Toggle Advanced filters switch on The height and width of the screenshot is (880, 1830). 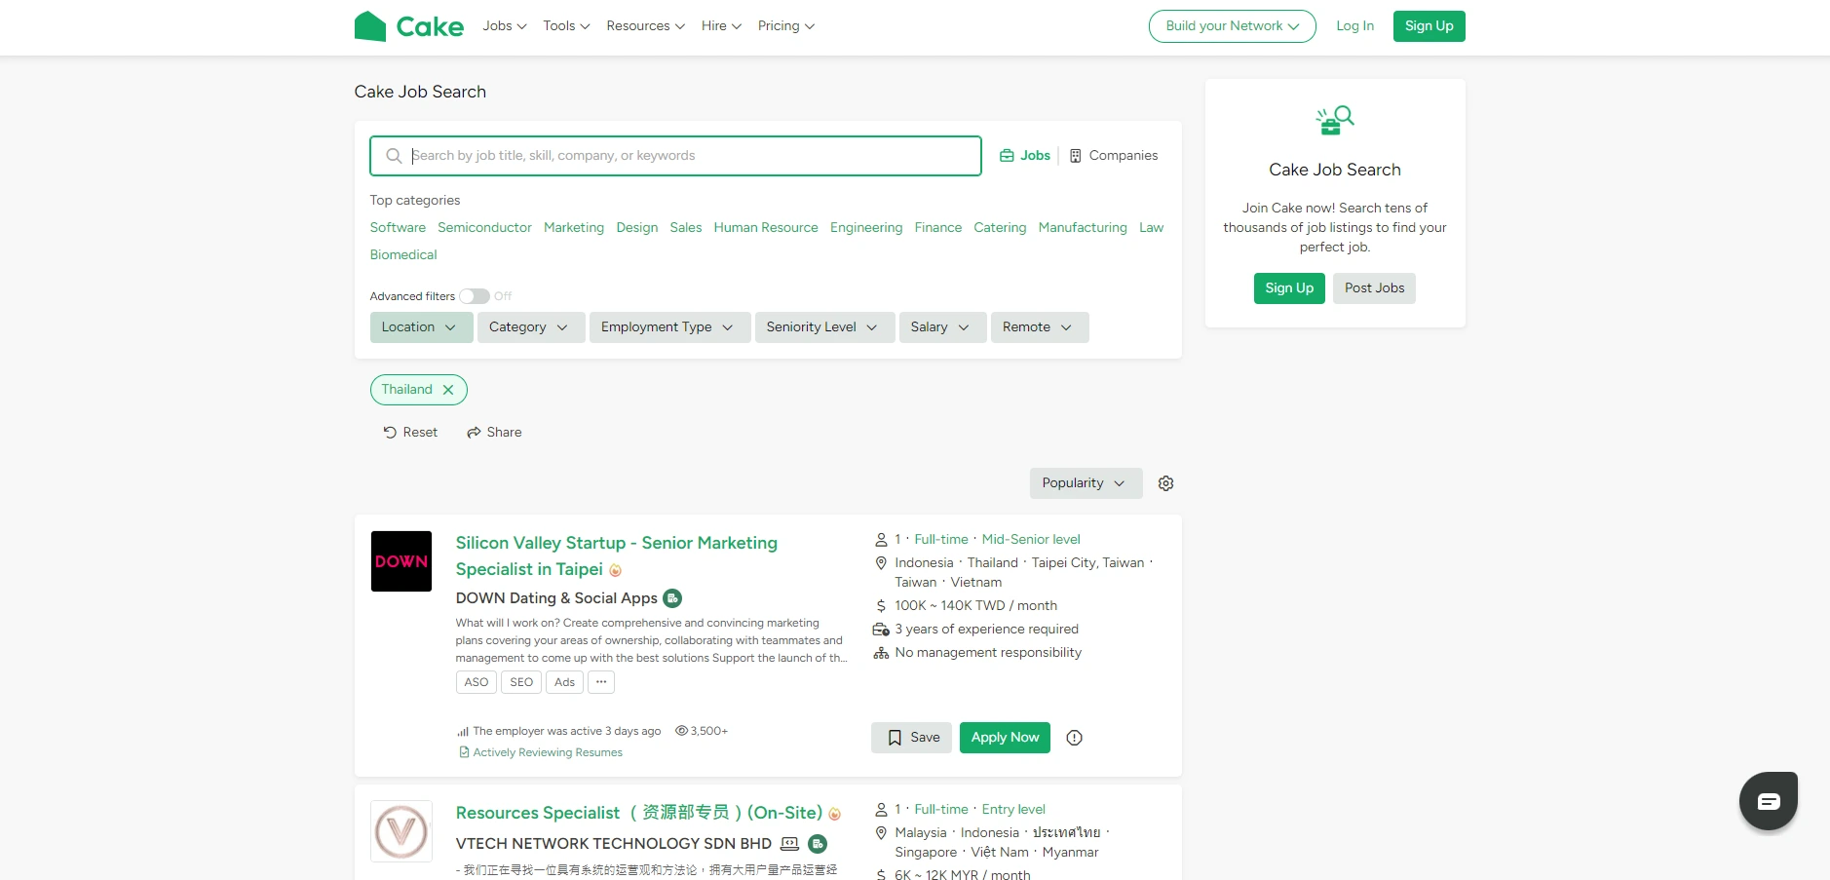coord(475,296)
